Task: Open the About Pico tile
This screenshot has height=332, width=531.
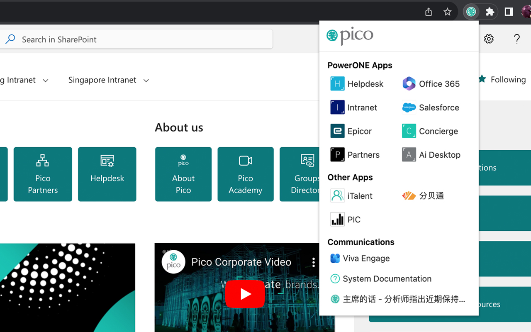Action: (183, 174)
